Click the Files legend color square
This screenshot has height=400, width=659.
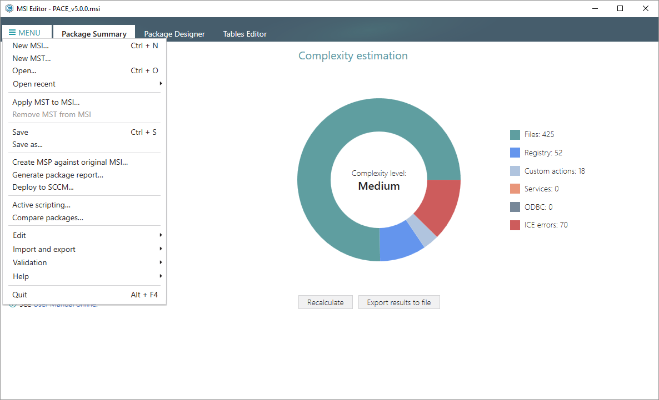coord(515,135)
